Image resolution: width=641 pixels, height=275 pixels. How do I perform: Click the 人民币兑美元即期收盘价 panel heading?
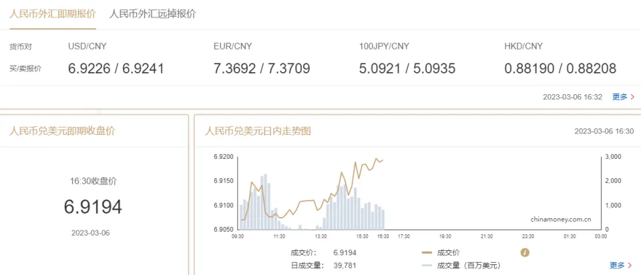point(62,131)
